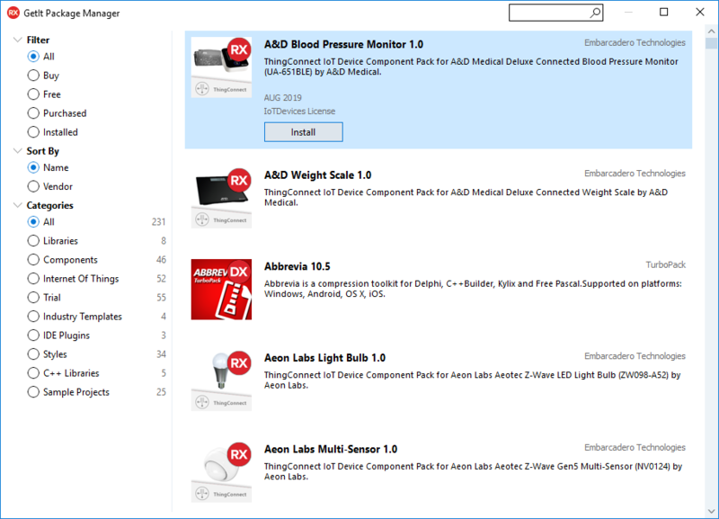Screen dimensions: 719x519
Task: Click the search magnifier icon
Action: tap(595, 13)
